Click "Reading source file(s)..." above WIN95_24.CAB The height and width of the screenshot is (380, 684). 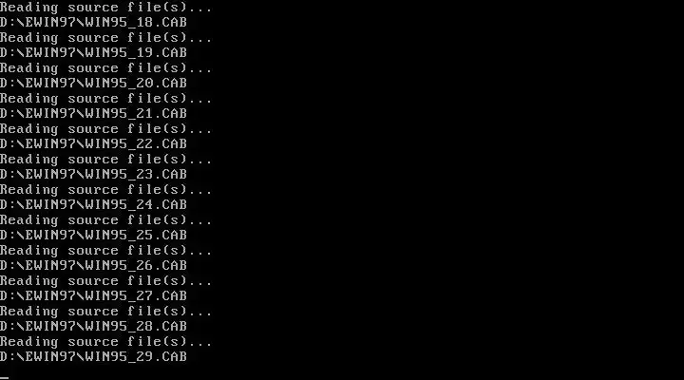[x=106, y=190]
